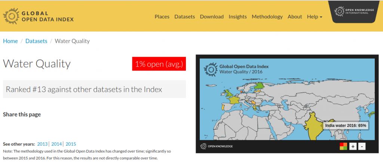The width and height of the screenshot is (383, 168).
Task: Click the color legend squares on map
Action: (343, 146)
